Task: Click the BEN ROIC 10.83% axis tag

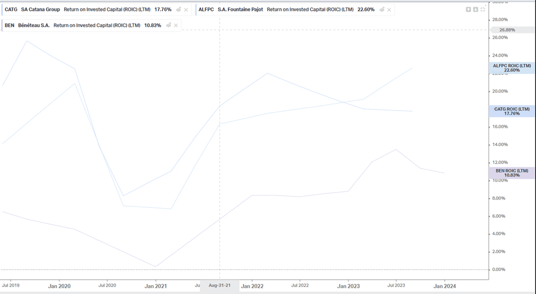Action: (x=512, y=173)
